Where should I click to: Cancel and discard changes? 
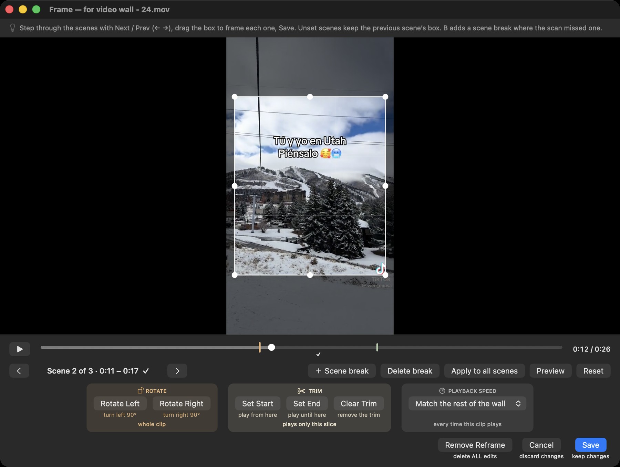[x=541, y=445]
